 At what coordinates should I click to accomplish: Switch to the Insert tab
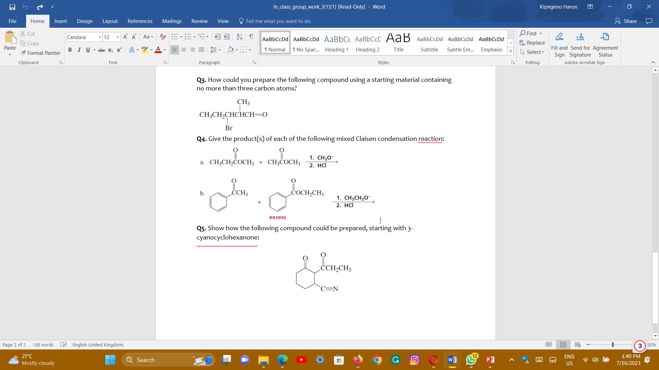[x=61, y=21]
